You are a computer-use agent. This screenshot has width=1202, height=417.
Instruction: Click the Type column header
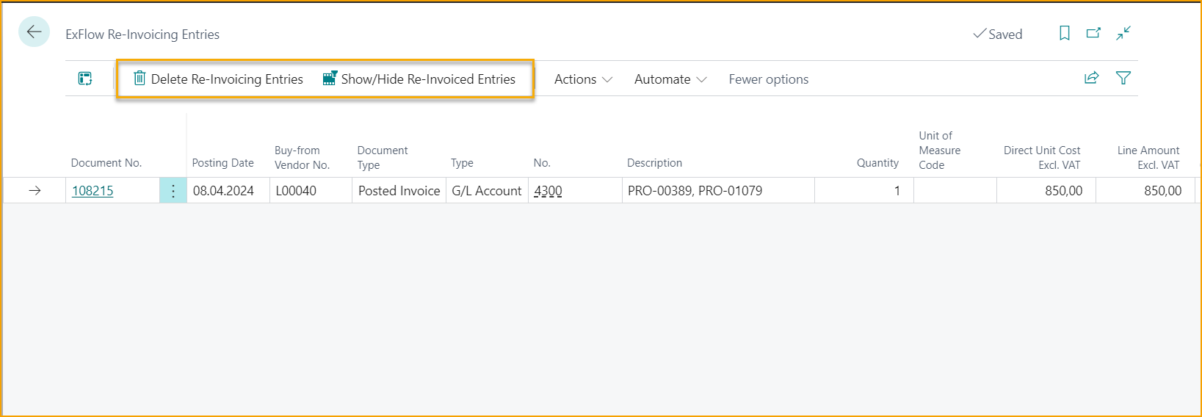(462, 163)
